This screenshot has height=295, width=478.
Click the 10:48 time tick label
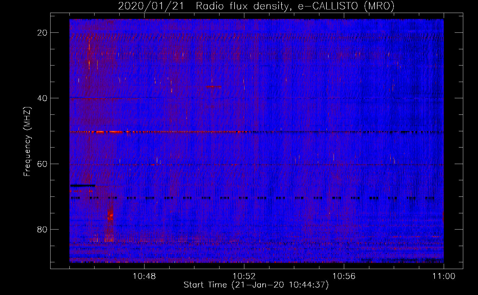click(x=144, y=276)
